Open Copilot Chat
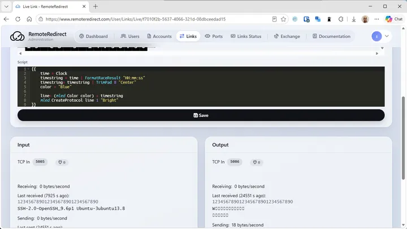The width and height of the screenshot is (407, 229). (394, 19)
